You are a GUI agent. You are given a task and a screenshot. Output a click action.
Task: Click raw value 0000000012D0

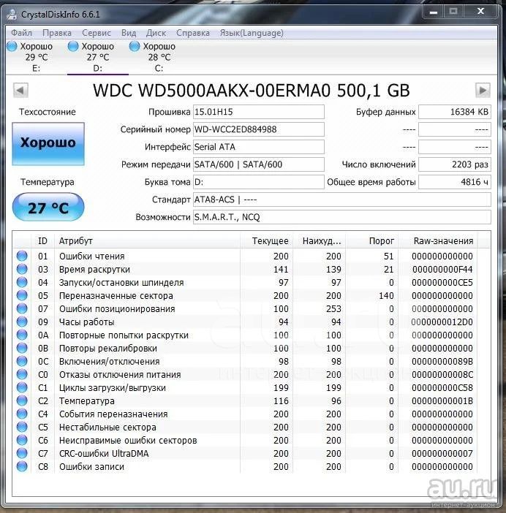coord(442,322)
